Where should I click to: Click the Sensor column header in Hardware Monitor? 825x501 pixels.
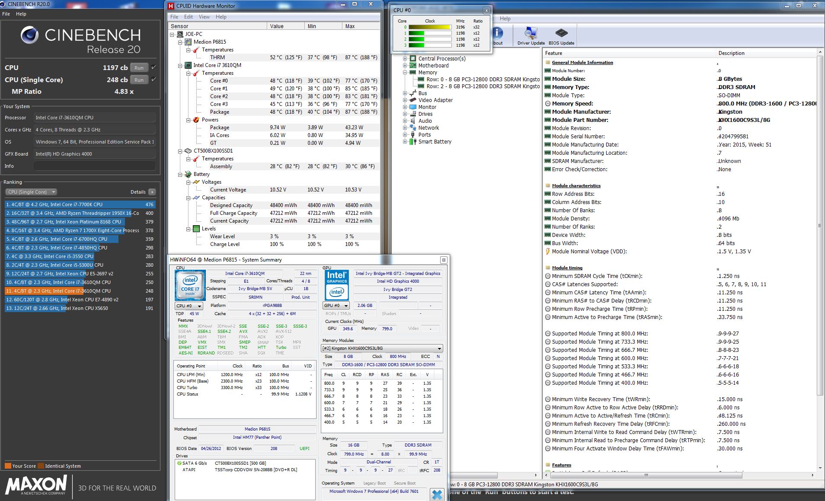click(217, 26)
